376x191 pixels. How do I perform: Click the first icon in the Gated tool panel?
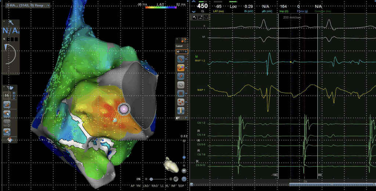[181, 59]
